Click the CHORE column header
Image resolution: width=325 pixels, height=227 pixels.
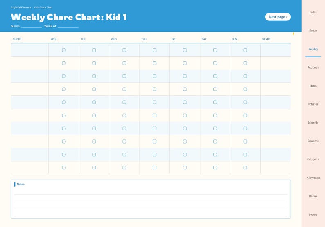17,39
